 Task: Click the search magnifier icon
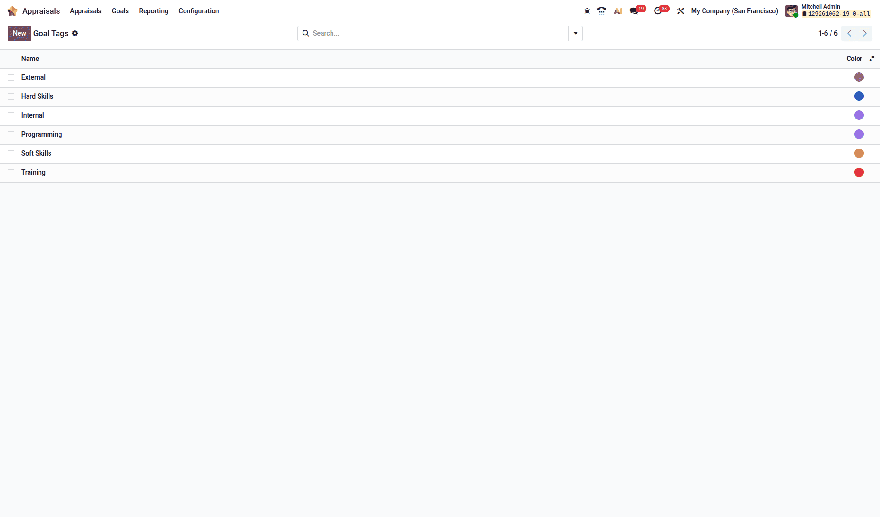tap(306, 33)
